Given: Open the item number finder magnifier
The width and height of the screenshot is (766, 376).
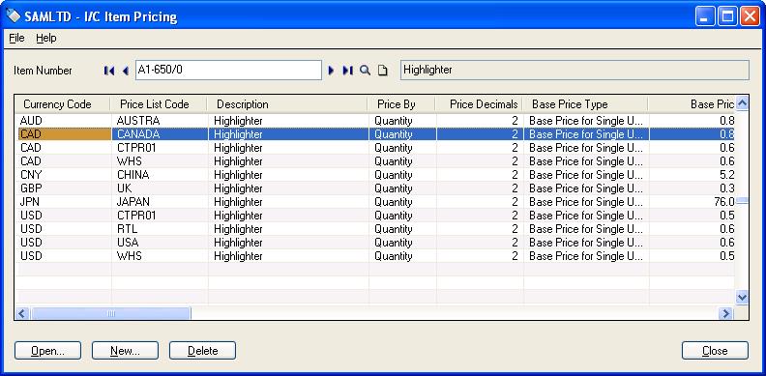Looking at the screenshot, I should point(365,71).
